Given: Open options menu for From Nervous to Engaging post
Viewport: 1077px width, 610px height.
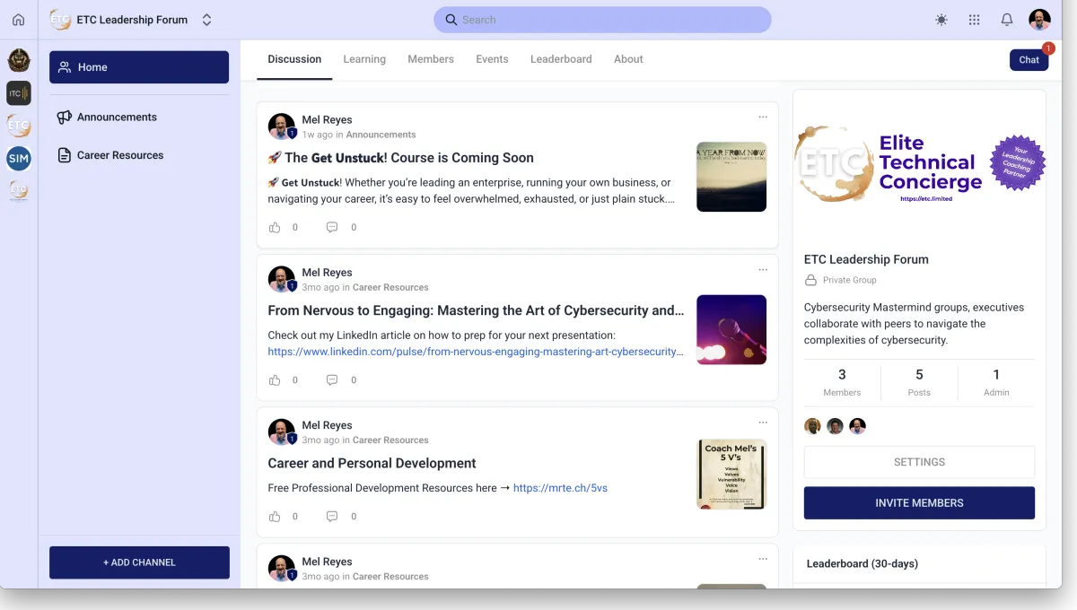Looking at the screenshot, I should [x=763, y=269].
